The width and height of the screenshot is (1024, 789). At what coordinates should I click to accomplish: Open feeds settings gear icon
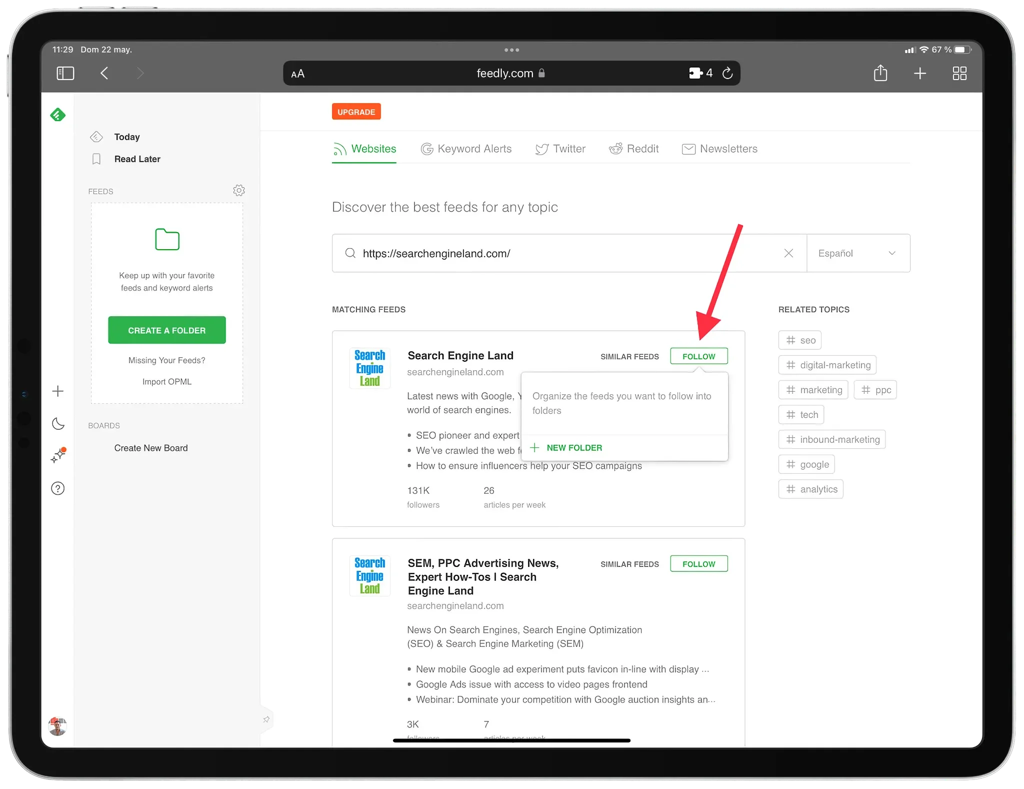point(239,191)
